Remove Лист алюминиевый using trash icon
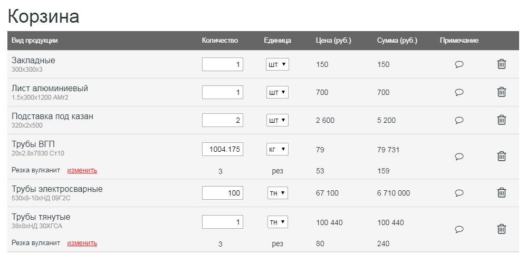 coord(502,92)
